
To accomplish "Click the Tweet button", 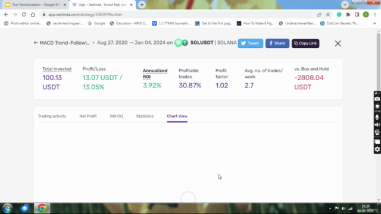I will (x=250, y=43).
